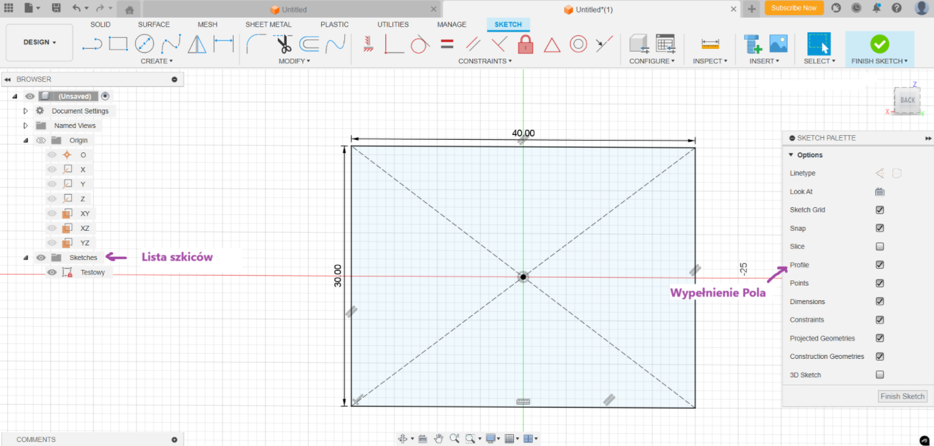Hide the Testowy sketch with its eye icon
The image size is (934, 446).
click(x=52, y=272)
